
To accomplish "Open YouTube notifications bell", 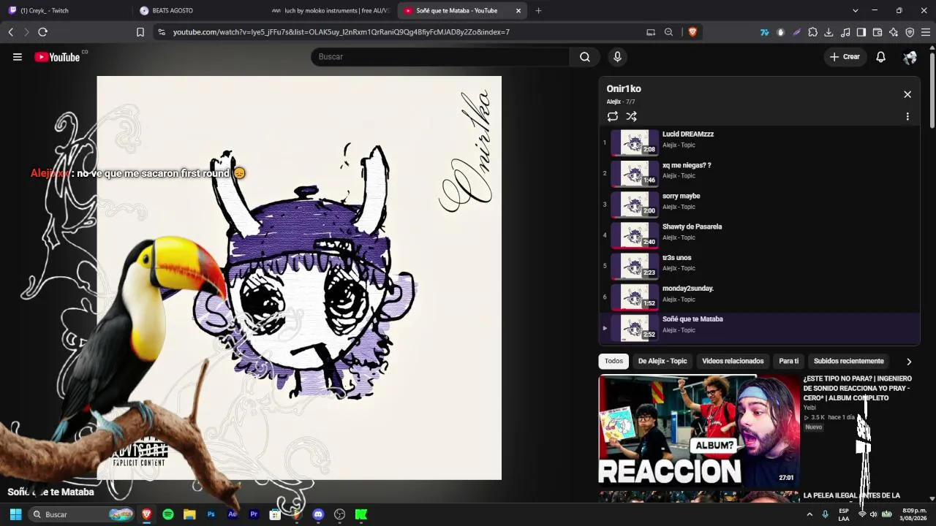I will click(880, 57).
